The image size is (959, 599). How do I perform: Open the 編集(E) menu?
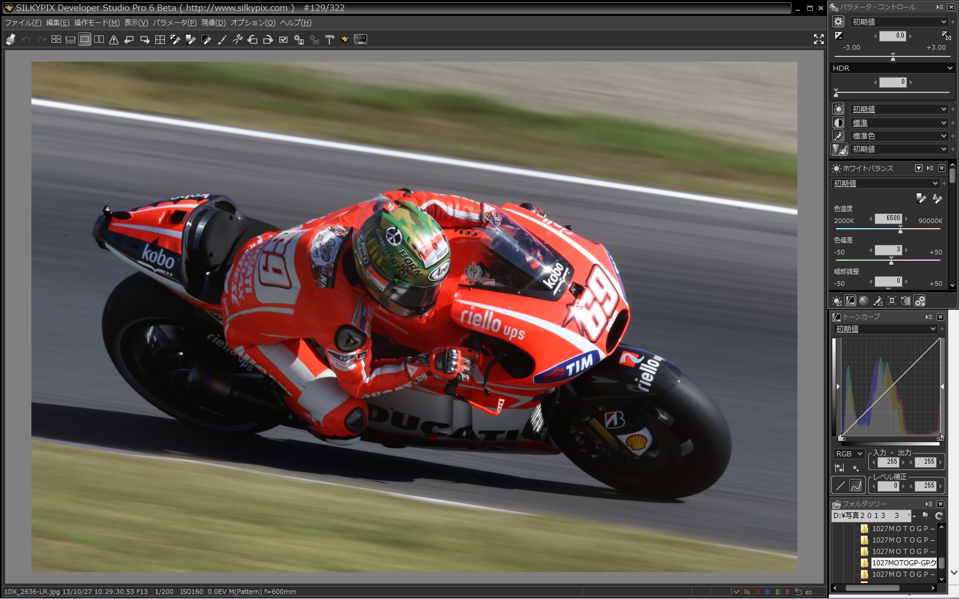point(57,23)
